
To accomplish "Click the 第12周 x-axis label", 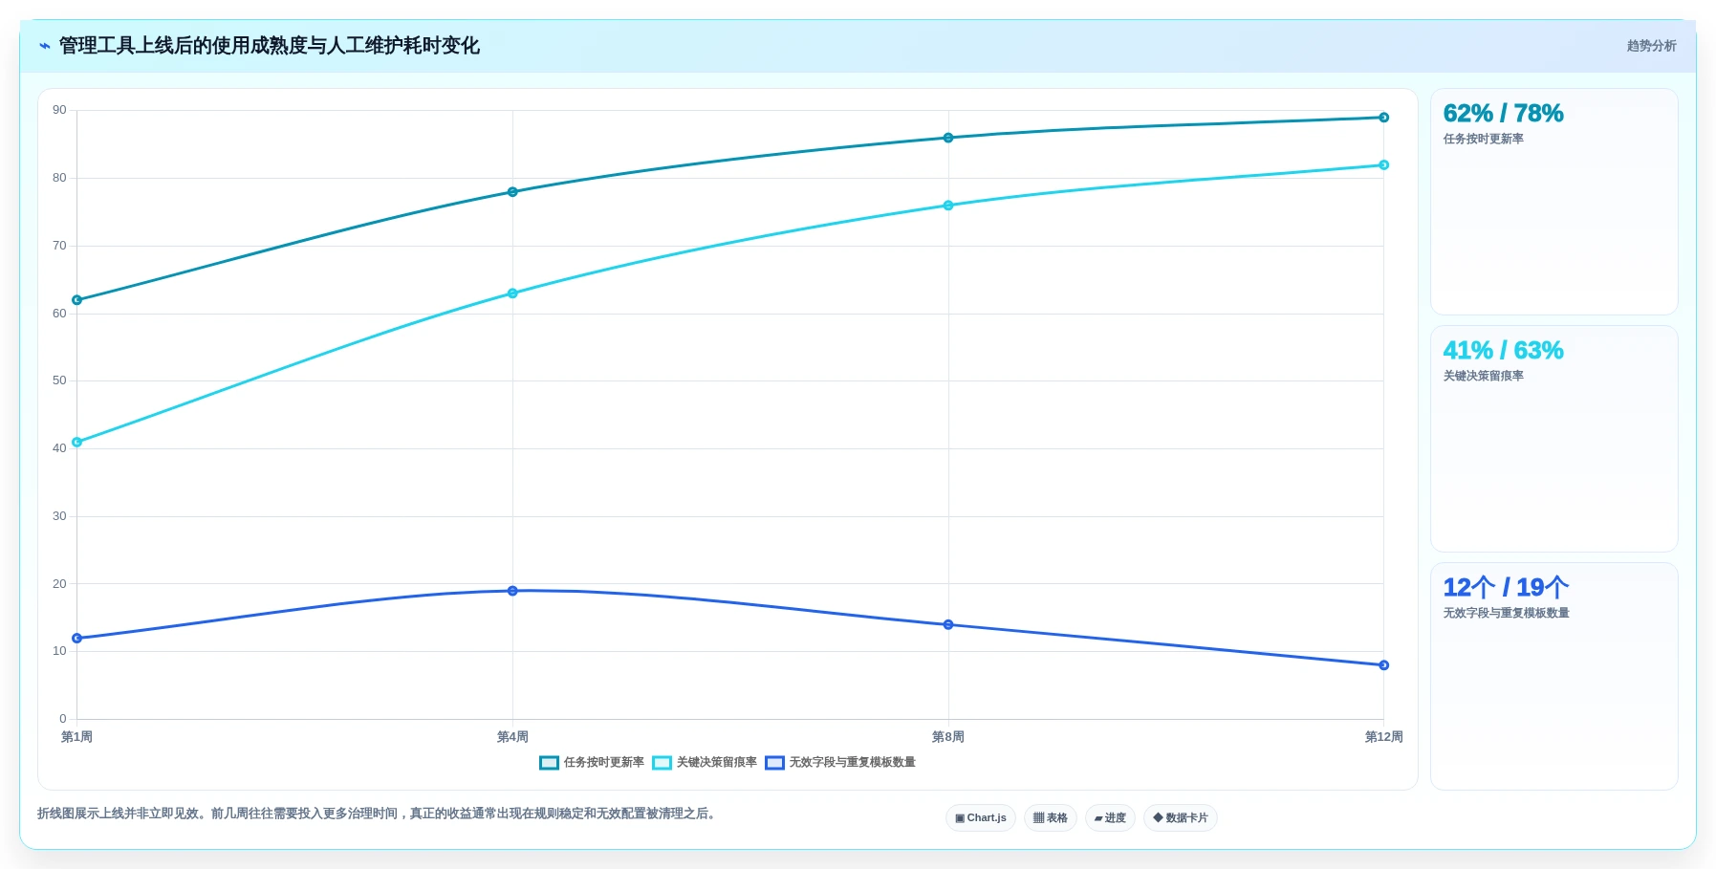I will (x=1383, y=737).
